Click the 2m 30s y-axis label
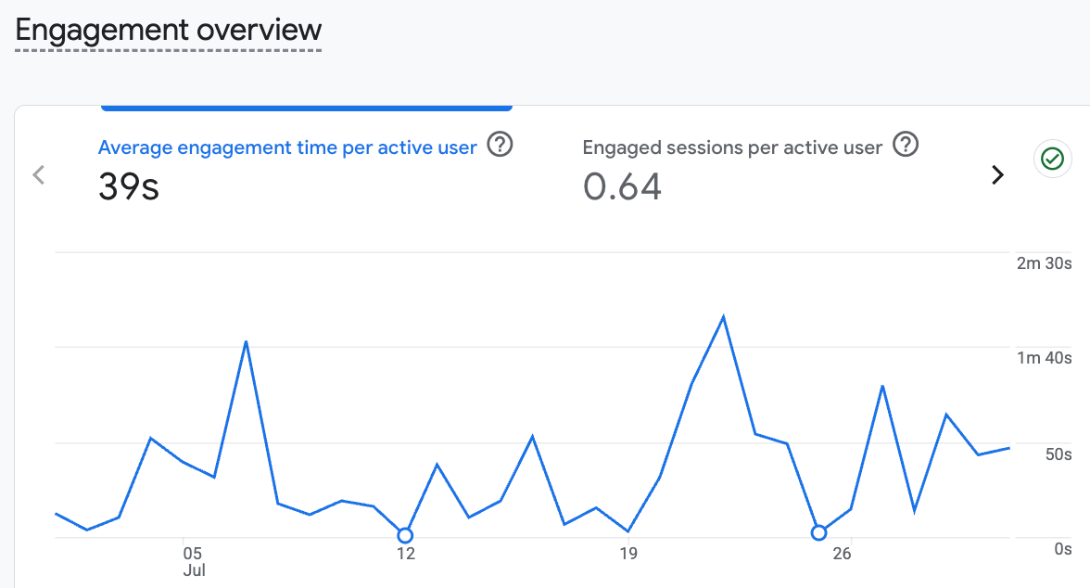1090x588 pixels. 1044,263
